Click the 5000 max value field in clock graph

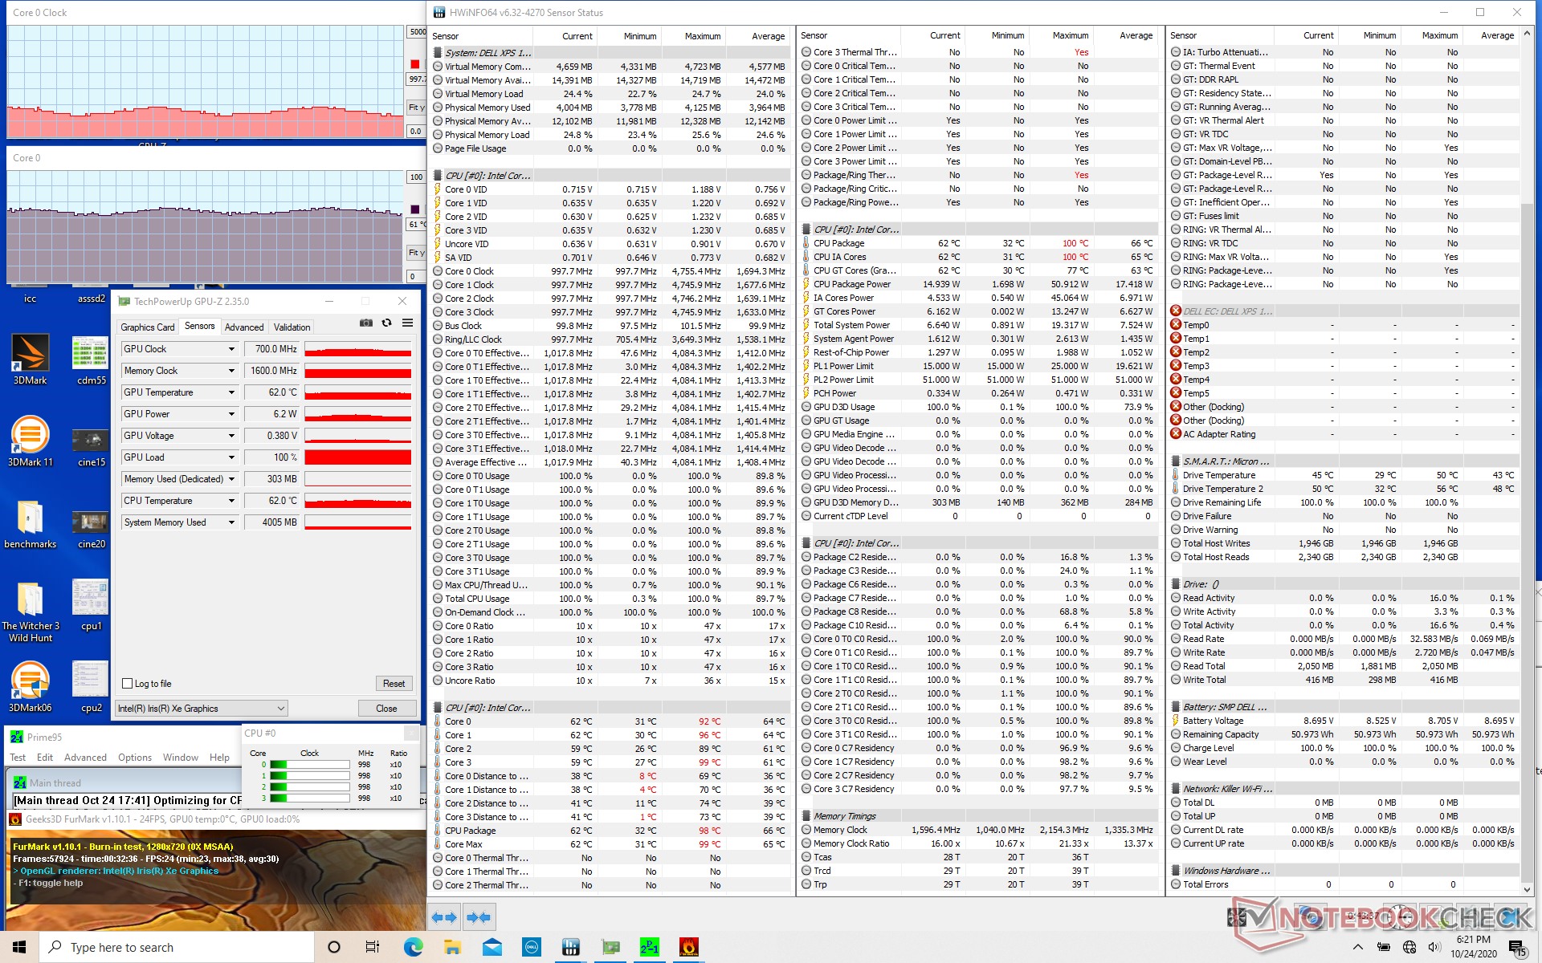coord(417,32)
